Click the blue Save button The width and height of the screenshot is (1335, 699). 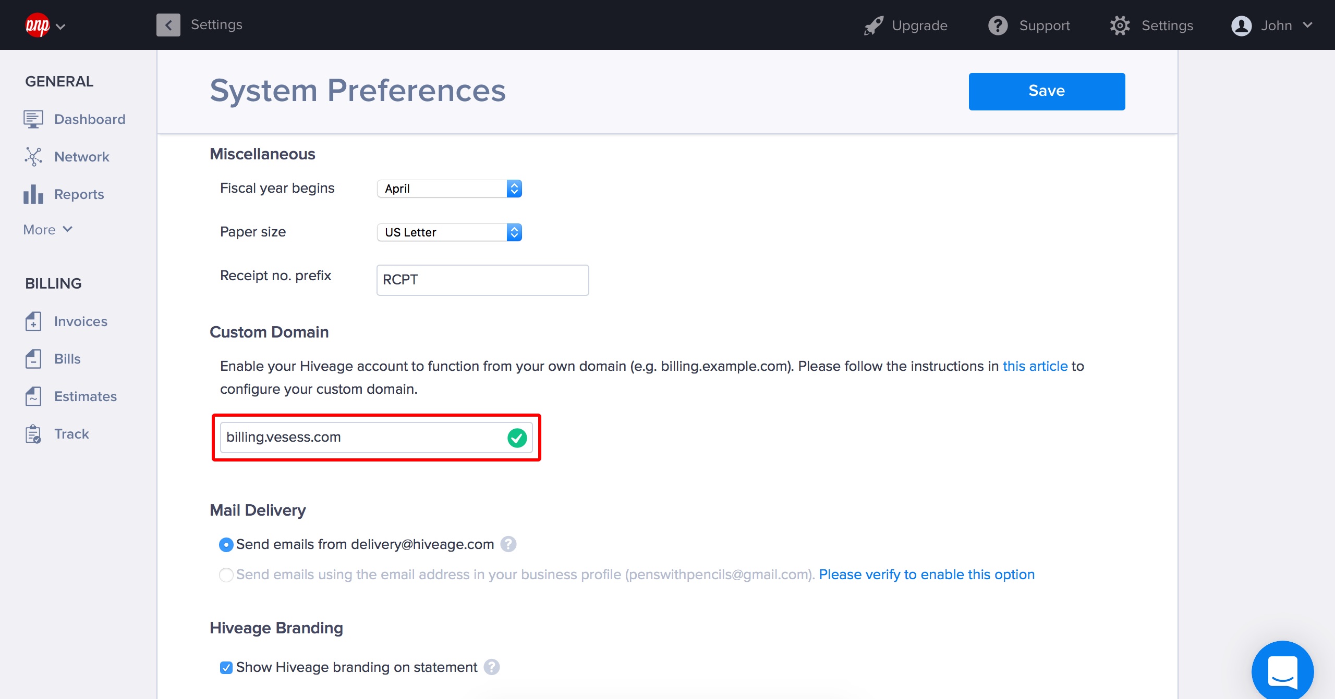1046,91
